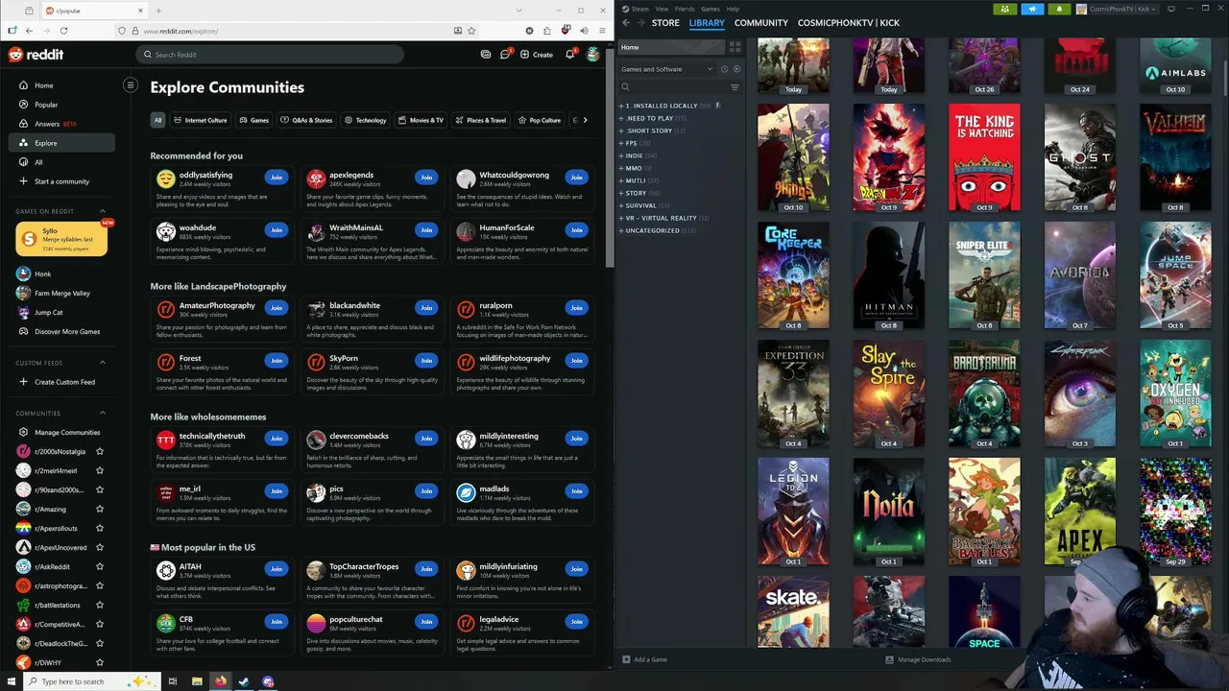Collapse the Games on Reddit section
The image size is (1229, 691).
pos(103,211)
